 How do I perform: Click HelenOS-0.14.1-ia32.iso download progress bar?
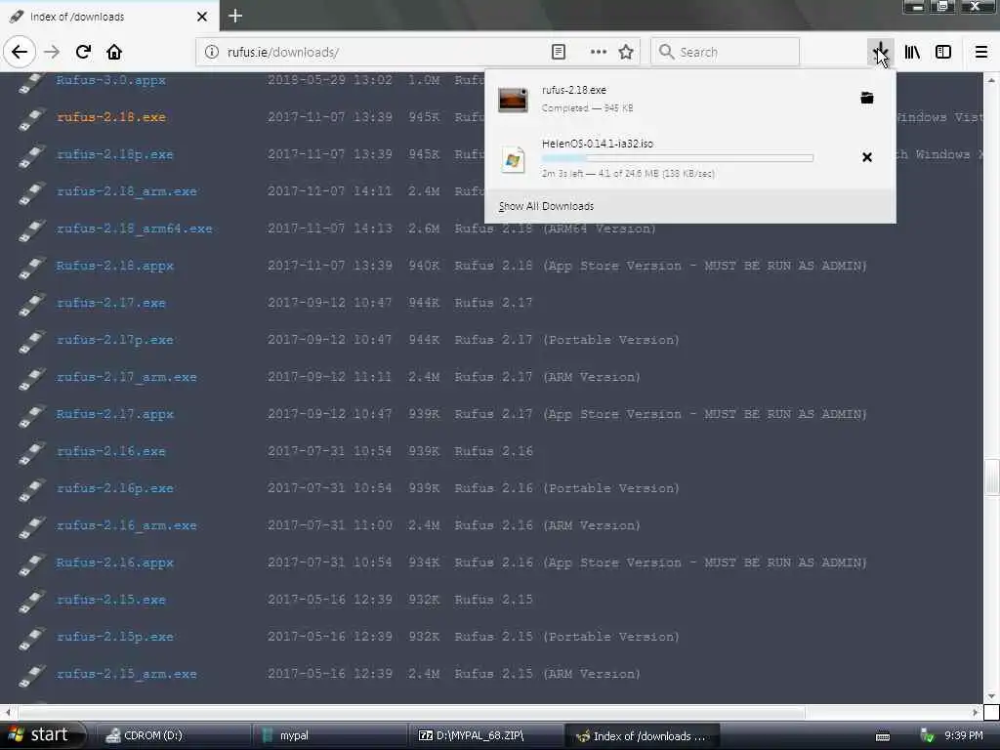pos(678,157)
